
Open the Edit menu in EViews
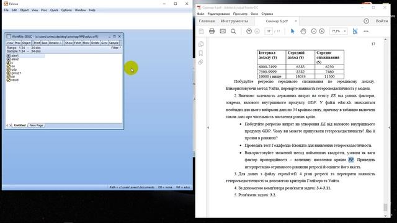coord(14,10)
